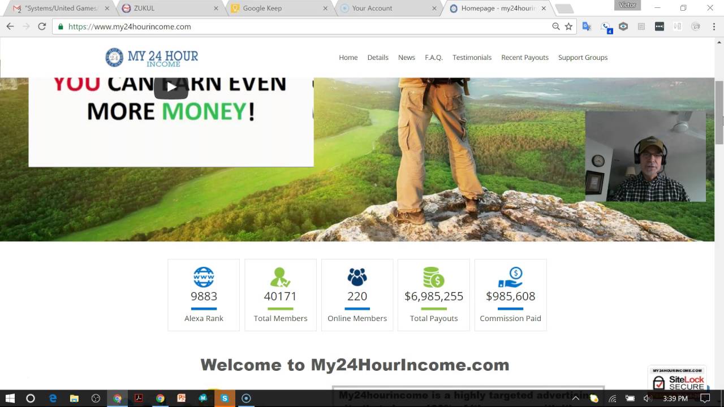Viewport: 724px width, 407px height.
Task: Click the Alexa Rank globe icon
Action: click(204, 277)
